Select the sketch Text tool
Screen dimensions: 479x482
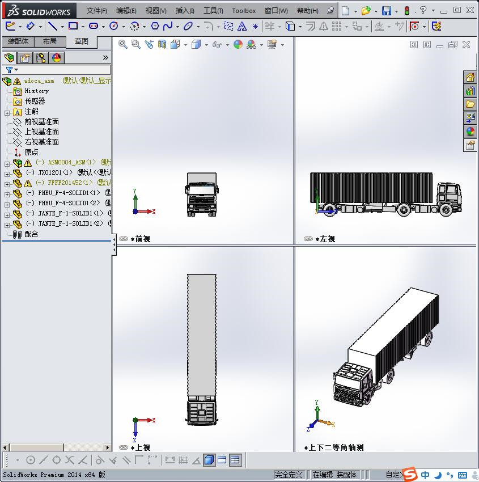point(242,27)
